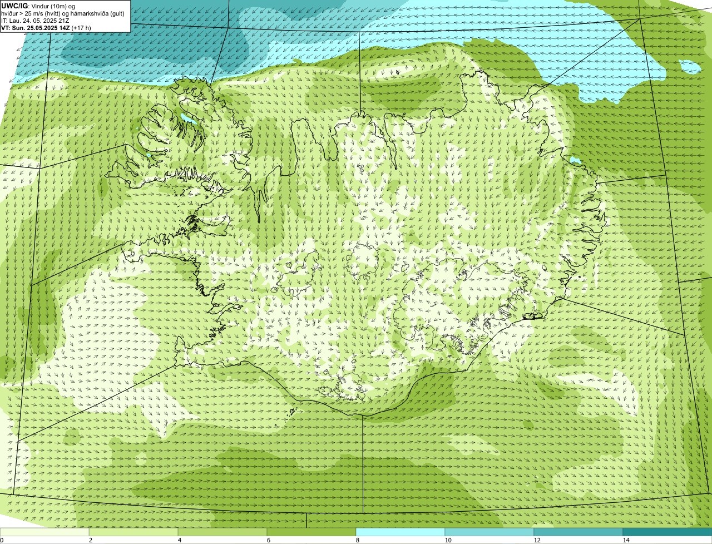712x544 pixels.
Task: Click the 2–4 m/s light green legend segment
Action: 133,532
